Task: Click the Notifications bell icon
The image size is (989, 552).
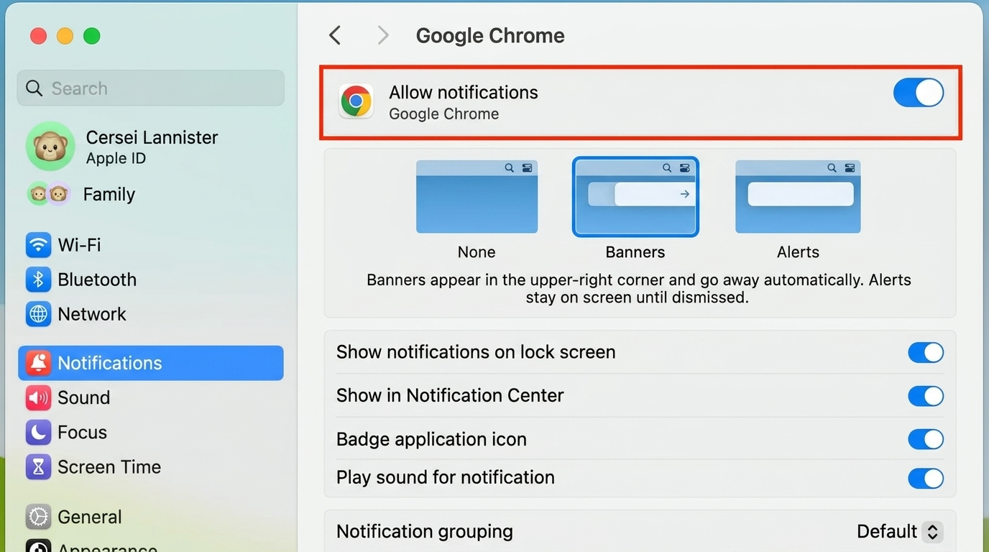Action: (x=38, y=363)
